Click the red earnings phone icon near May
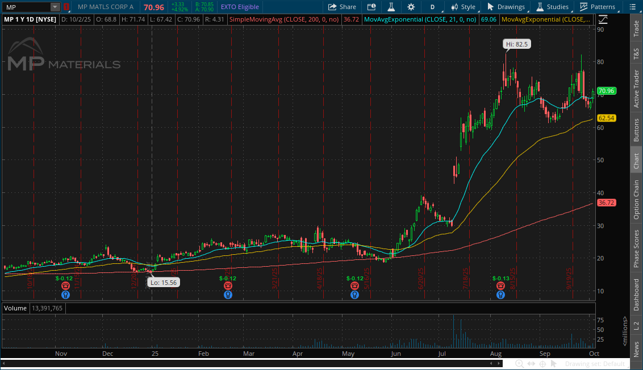 354,286
